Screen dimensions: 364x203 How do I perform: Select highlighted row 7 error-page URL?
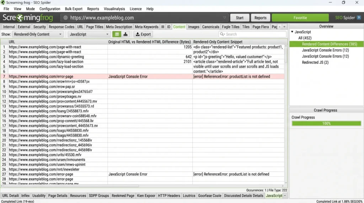pos(41,76)
